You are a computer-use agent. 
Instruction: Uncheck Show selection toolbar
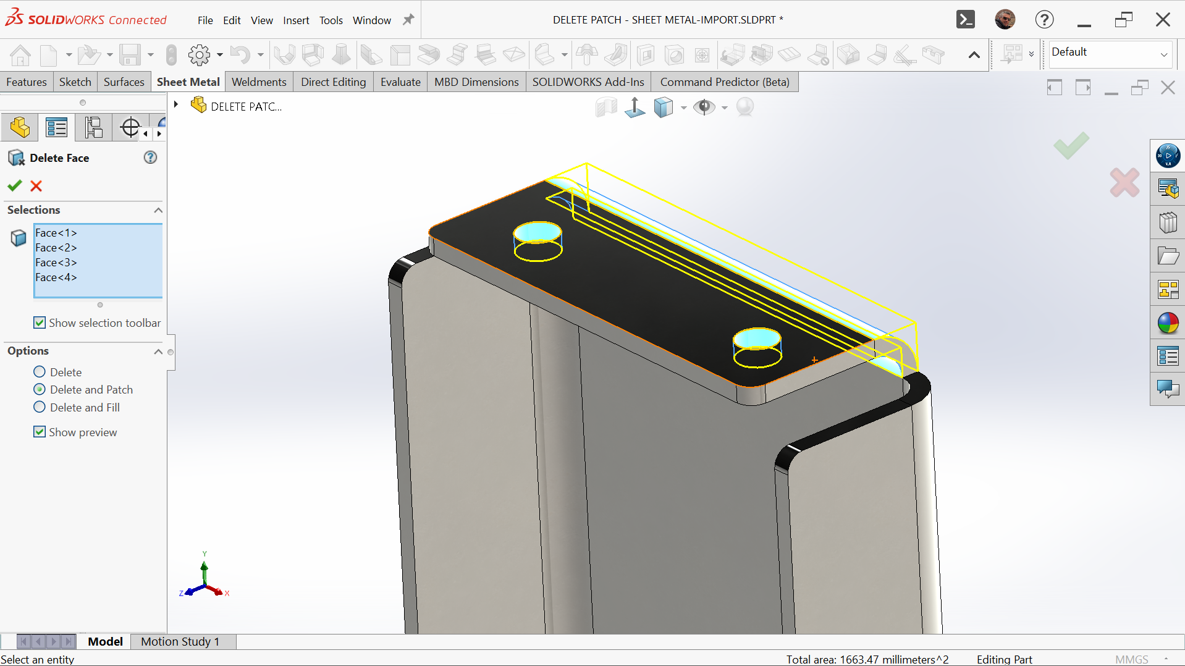pyautogui.click(x=40, y=322)
